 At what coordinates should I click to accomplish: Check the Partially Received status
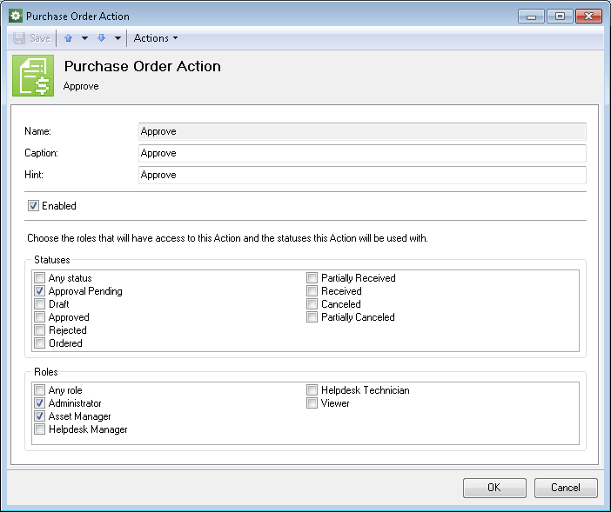point(312,278)
